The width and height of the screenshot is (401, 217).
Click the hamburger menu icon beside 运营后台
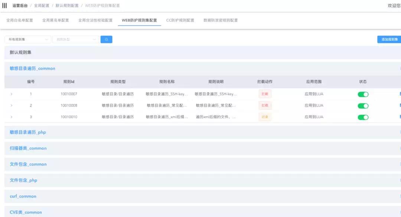click(4, 5)
